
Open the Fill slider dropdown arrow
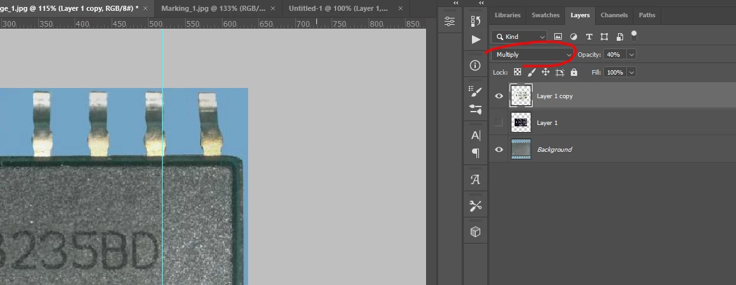click(631, 72)
